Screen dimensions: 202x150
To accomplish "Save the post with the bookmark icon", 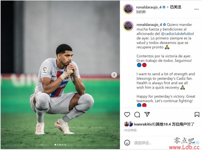I will pos(197,115).
